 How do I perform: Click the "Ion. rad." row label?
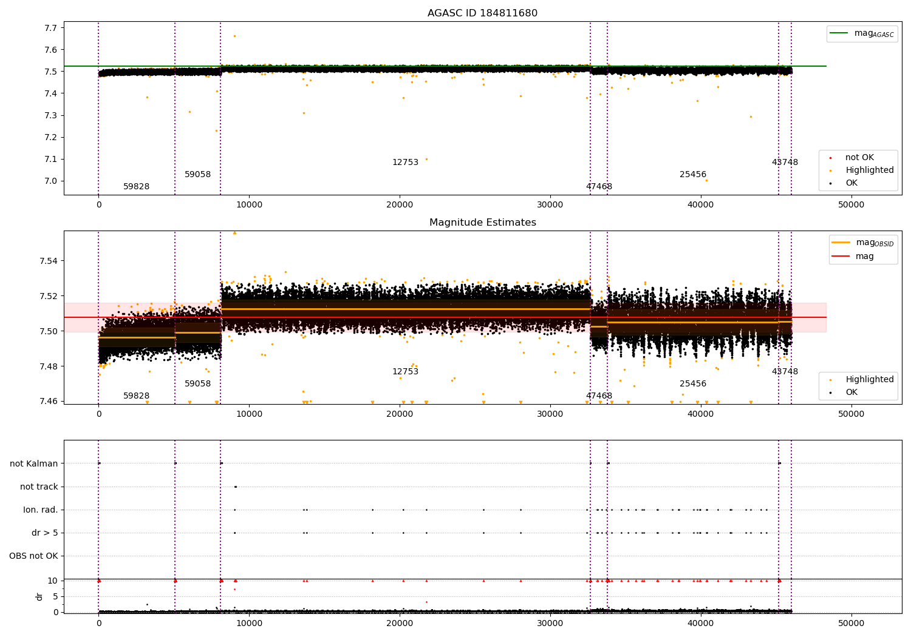coord(41,510)
